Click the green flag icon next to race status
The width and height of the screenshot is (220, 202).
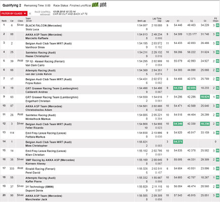[95, 5]
